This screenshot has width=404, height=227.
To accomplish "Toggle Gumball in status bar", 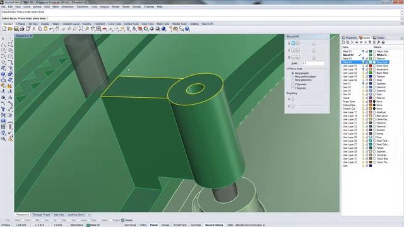I will pos(196,225).
